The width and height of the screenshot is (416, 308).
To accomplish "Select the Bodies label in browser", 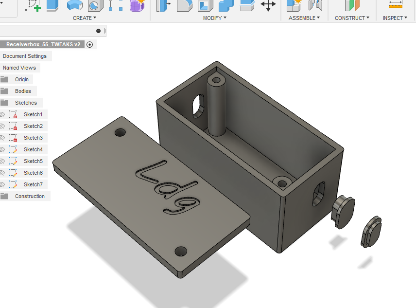I will tap(23, 91).
